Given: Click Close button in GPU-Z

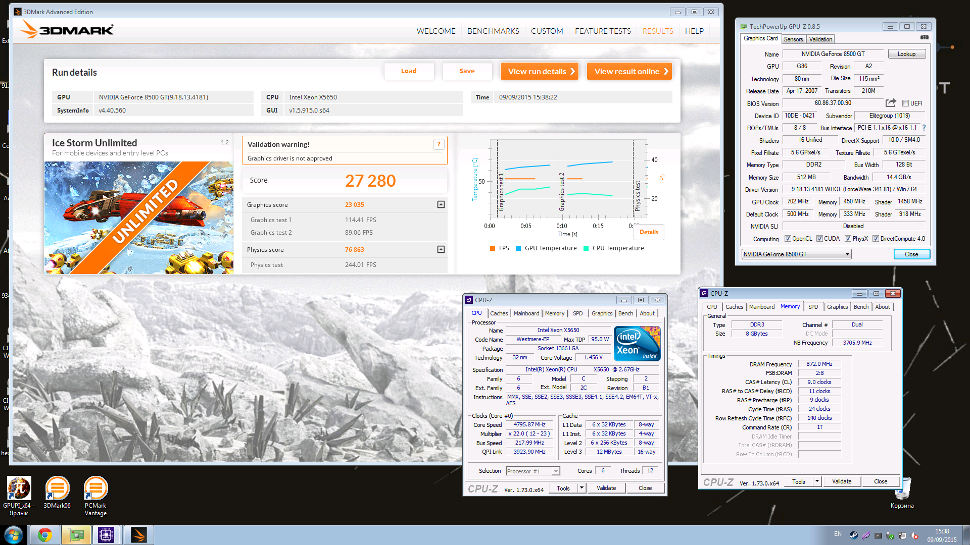Looking at the screenshot, I should pos(911,254).
